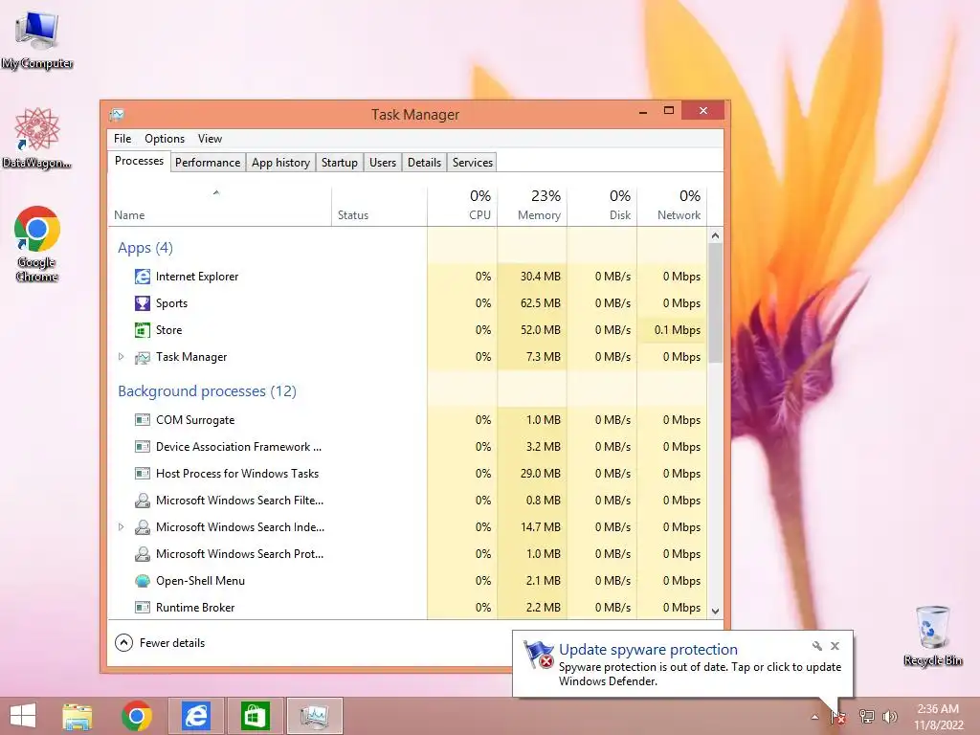Select the '62.5 MB' Sports memory value
Viewport: 980px width, 735px height.
pyautogui.click(x=540, y=303)
